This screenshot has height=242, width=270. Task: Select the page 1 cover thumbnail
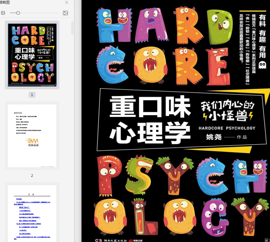click(32, 55)
